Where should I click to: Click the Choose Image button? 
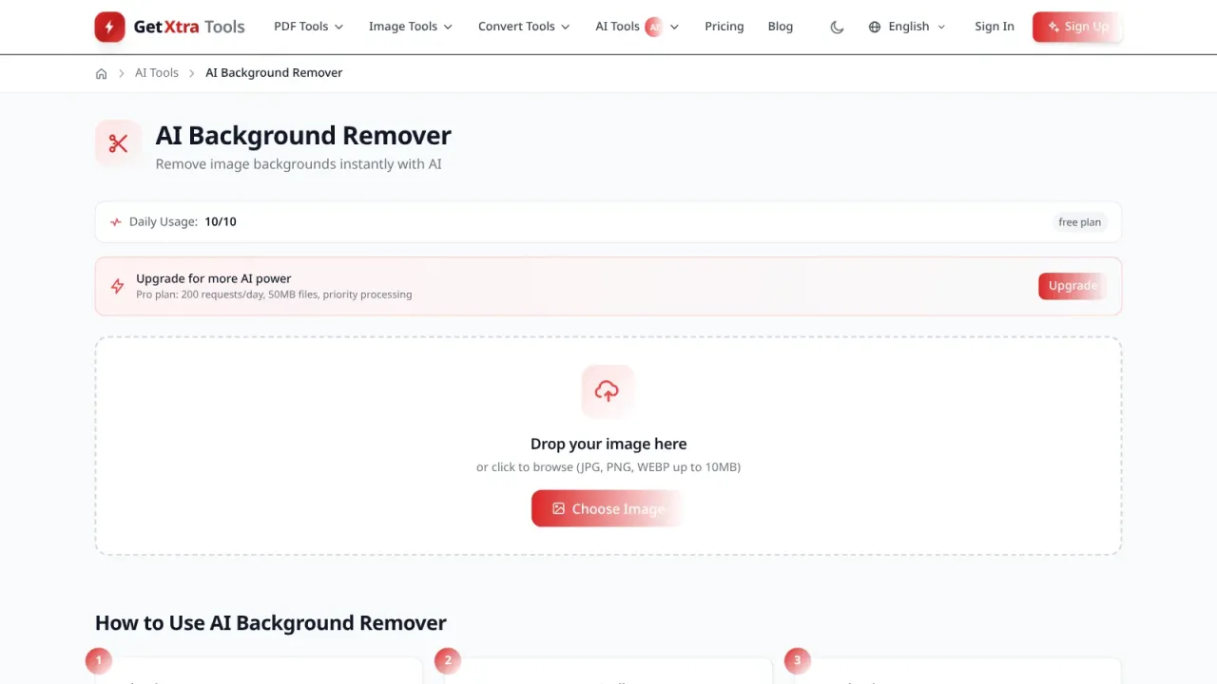[x=608, y=509]
